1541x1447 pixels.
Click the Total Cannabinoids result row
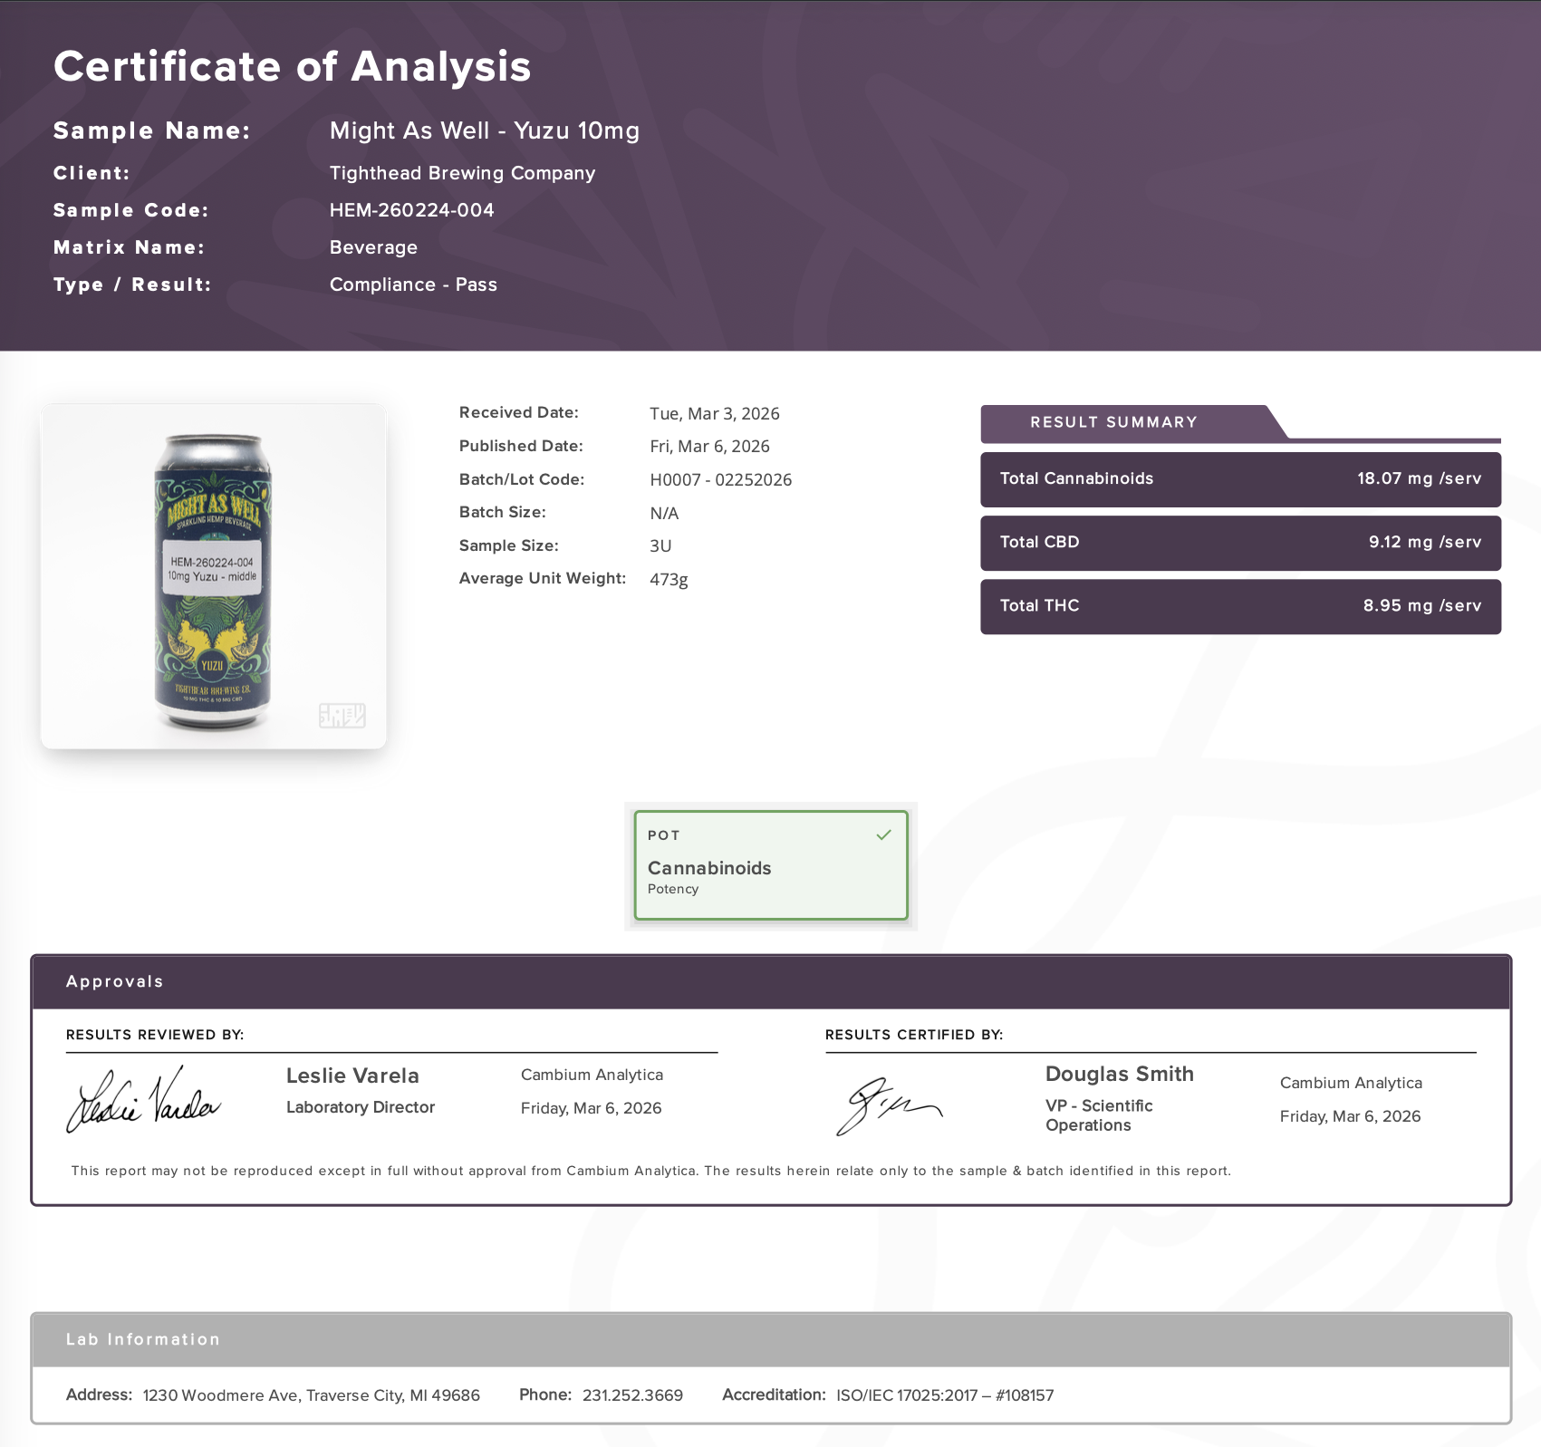pos(1240,479)
